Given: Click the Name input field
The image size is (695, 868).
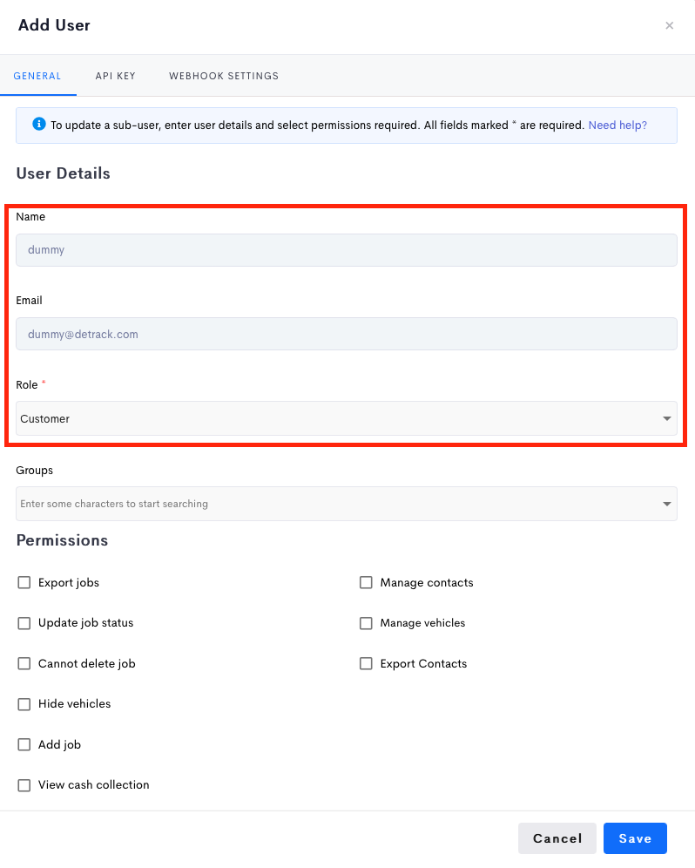Looking at the screenshot, I should pyautogui.click(x=347, y=250).
